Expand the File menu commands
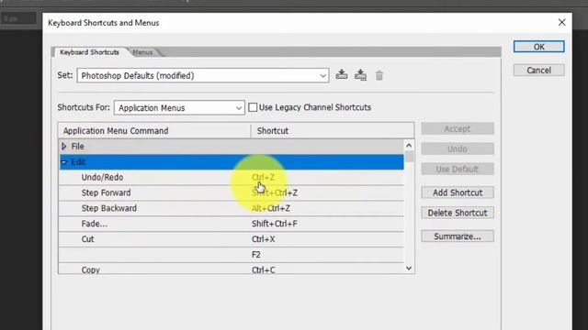588x330 pixels. click(x=64, y=147)
